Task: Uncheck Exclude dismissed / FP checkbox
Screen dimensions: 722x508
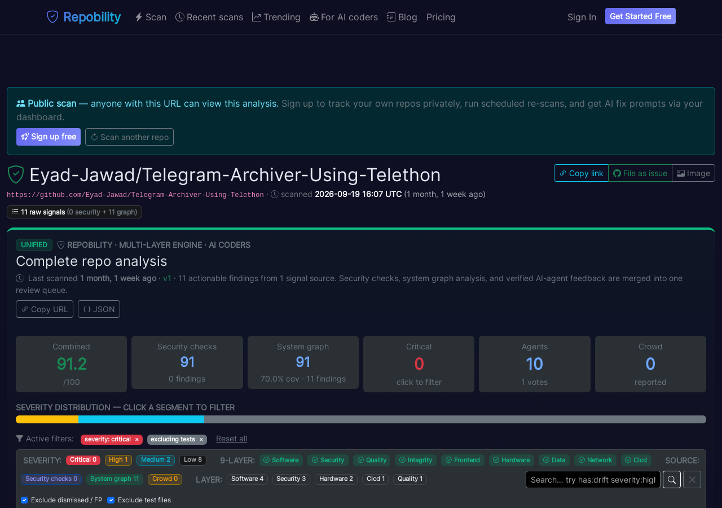Action: coord(24,500)
